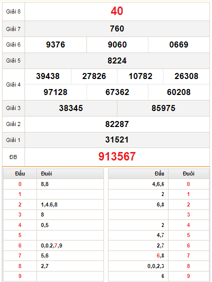Viewport: 212px width, 282px height.
Task: Click red tail digit 9 in right table
Action: 188,276
